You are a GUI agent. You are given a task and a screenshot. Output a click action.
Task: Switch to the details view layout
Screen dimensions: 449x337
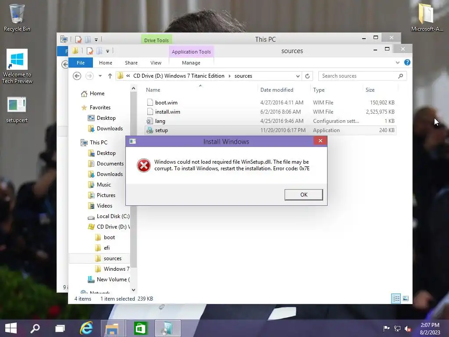click(x=396, y=298)
